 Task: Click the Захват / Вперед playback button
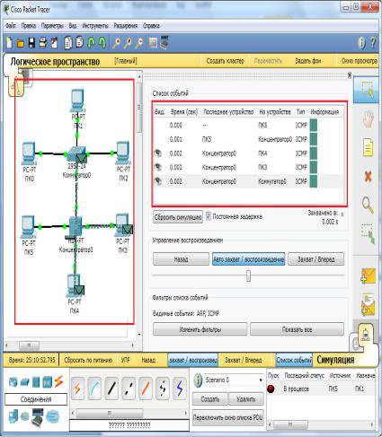click(315, 259)
